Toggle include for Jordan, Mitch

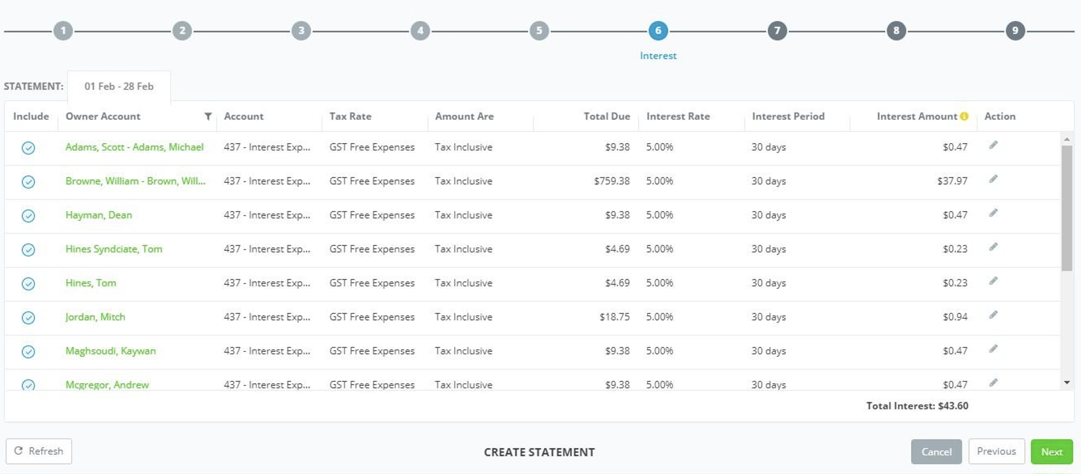pyautogui.click(x=28, y=318)
